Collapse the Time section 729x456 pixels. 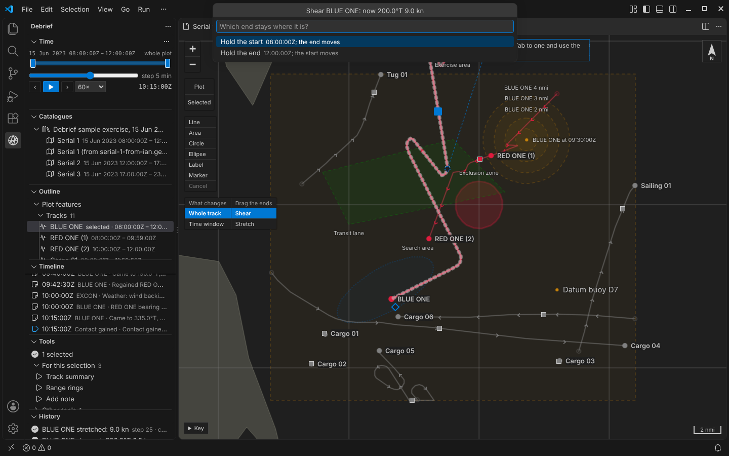[34, 42]
